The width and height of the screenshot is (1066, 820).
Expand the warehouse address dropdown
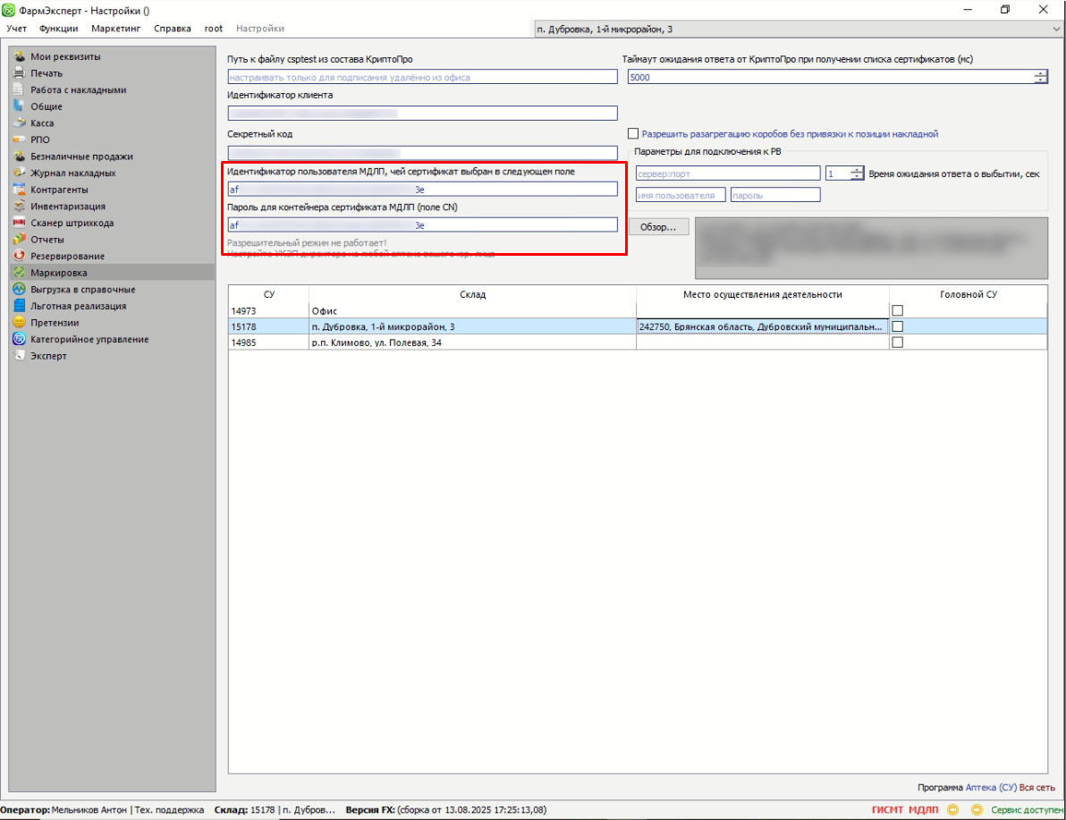point(1057,30)
